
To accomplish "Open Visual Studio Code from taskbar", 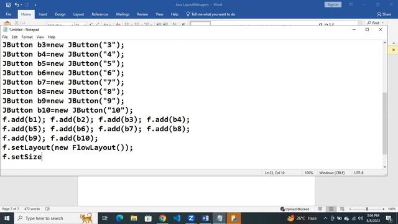I will click(177, 218).
